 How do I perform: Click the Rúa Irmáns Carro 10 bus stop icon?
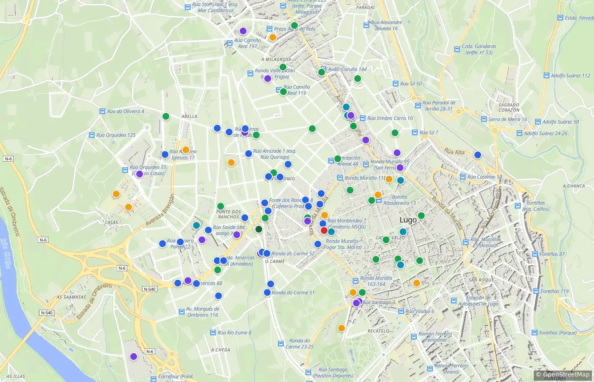point(363,118)
